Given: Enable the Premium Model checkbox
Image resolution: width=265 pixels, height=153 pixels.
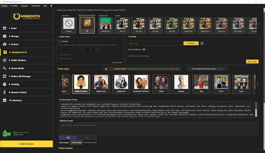Looking at the screenshot, I should pos(112,69).
